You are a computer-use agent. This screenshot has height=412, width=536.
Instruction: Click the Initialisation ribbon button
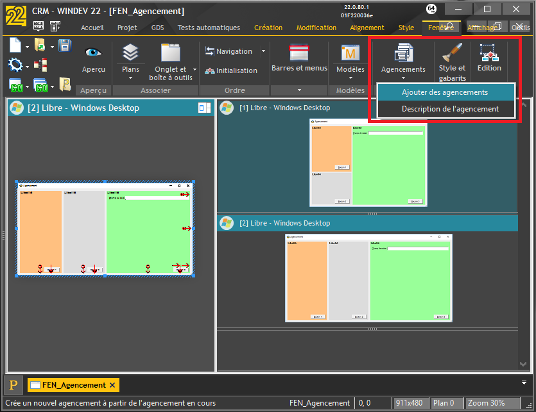point(231,70)
